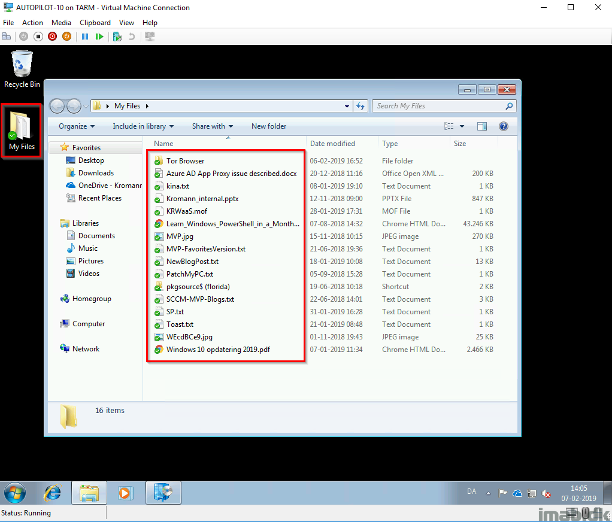Select the Recycle Bin desktop icon

tap(22, 69)
